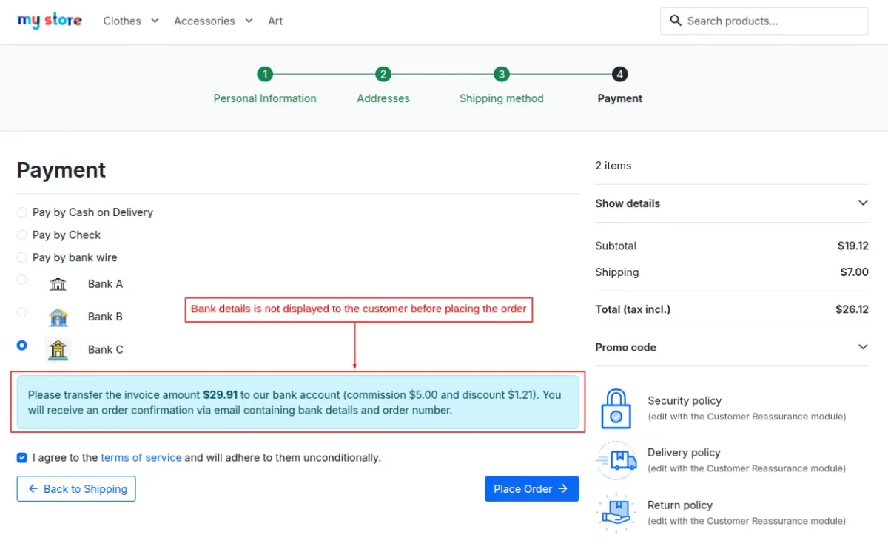The height and width of the screenshot is (546, 888).
Task: Click the Bank A building icon
Action: (x=58, y=284)
